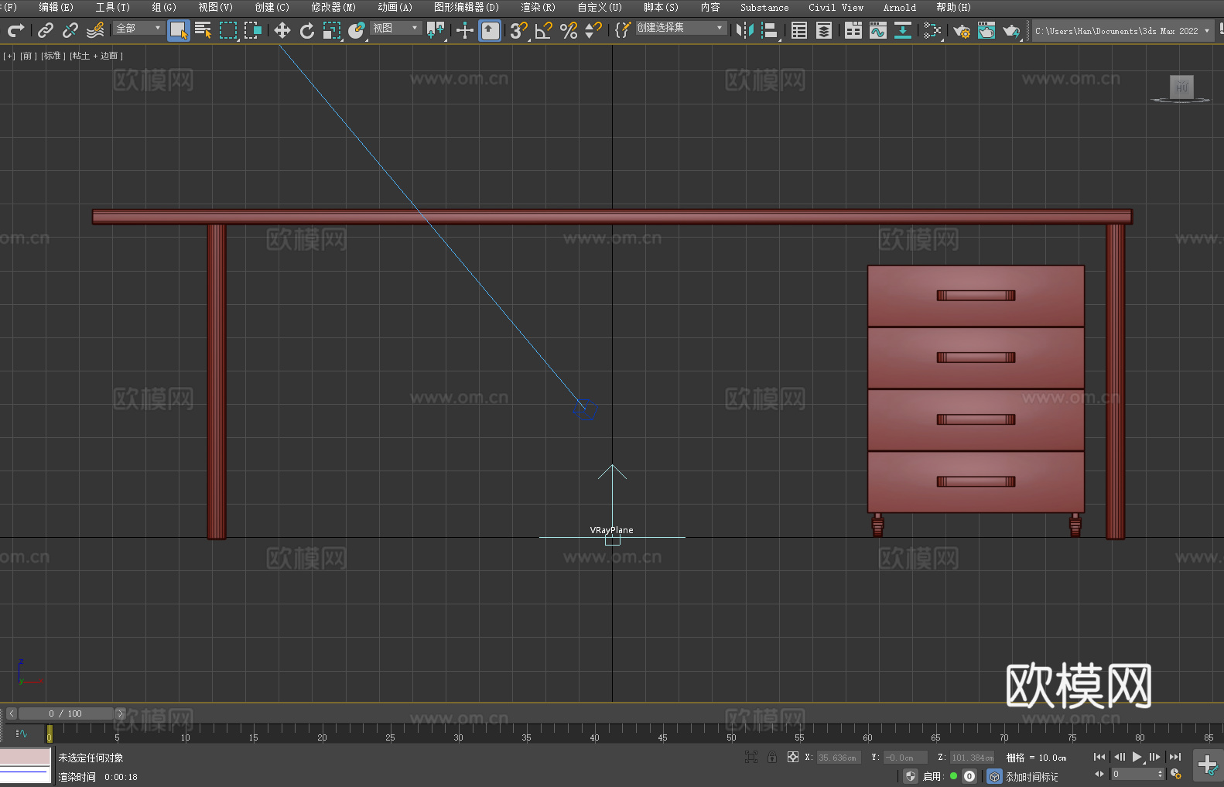The image size is (1224, 787).
Task: Toggle the Spinner Snap icon
Action: (593, 30)
